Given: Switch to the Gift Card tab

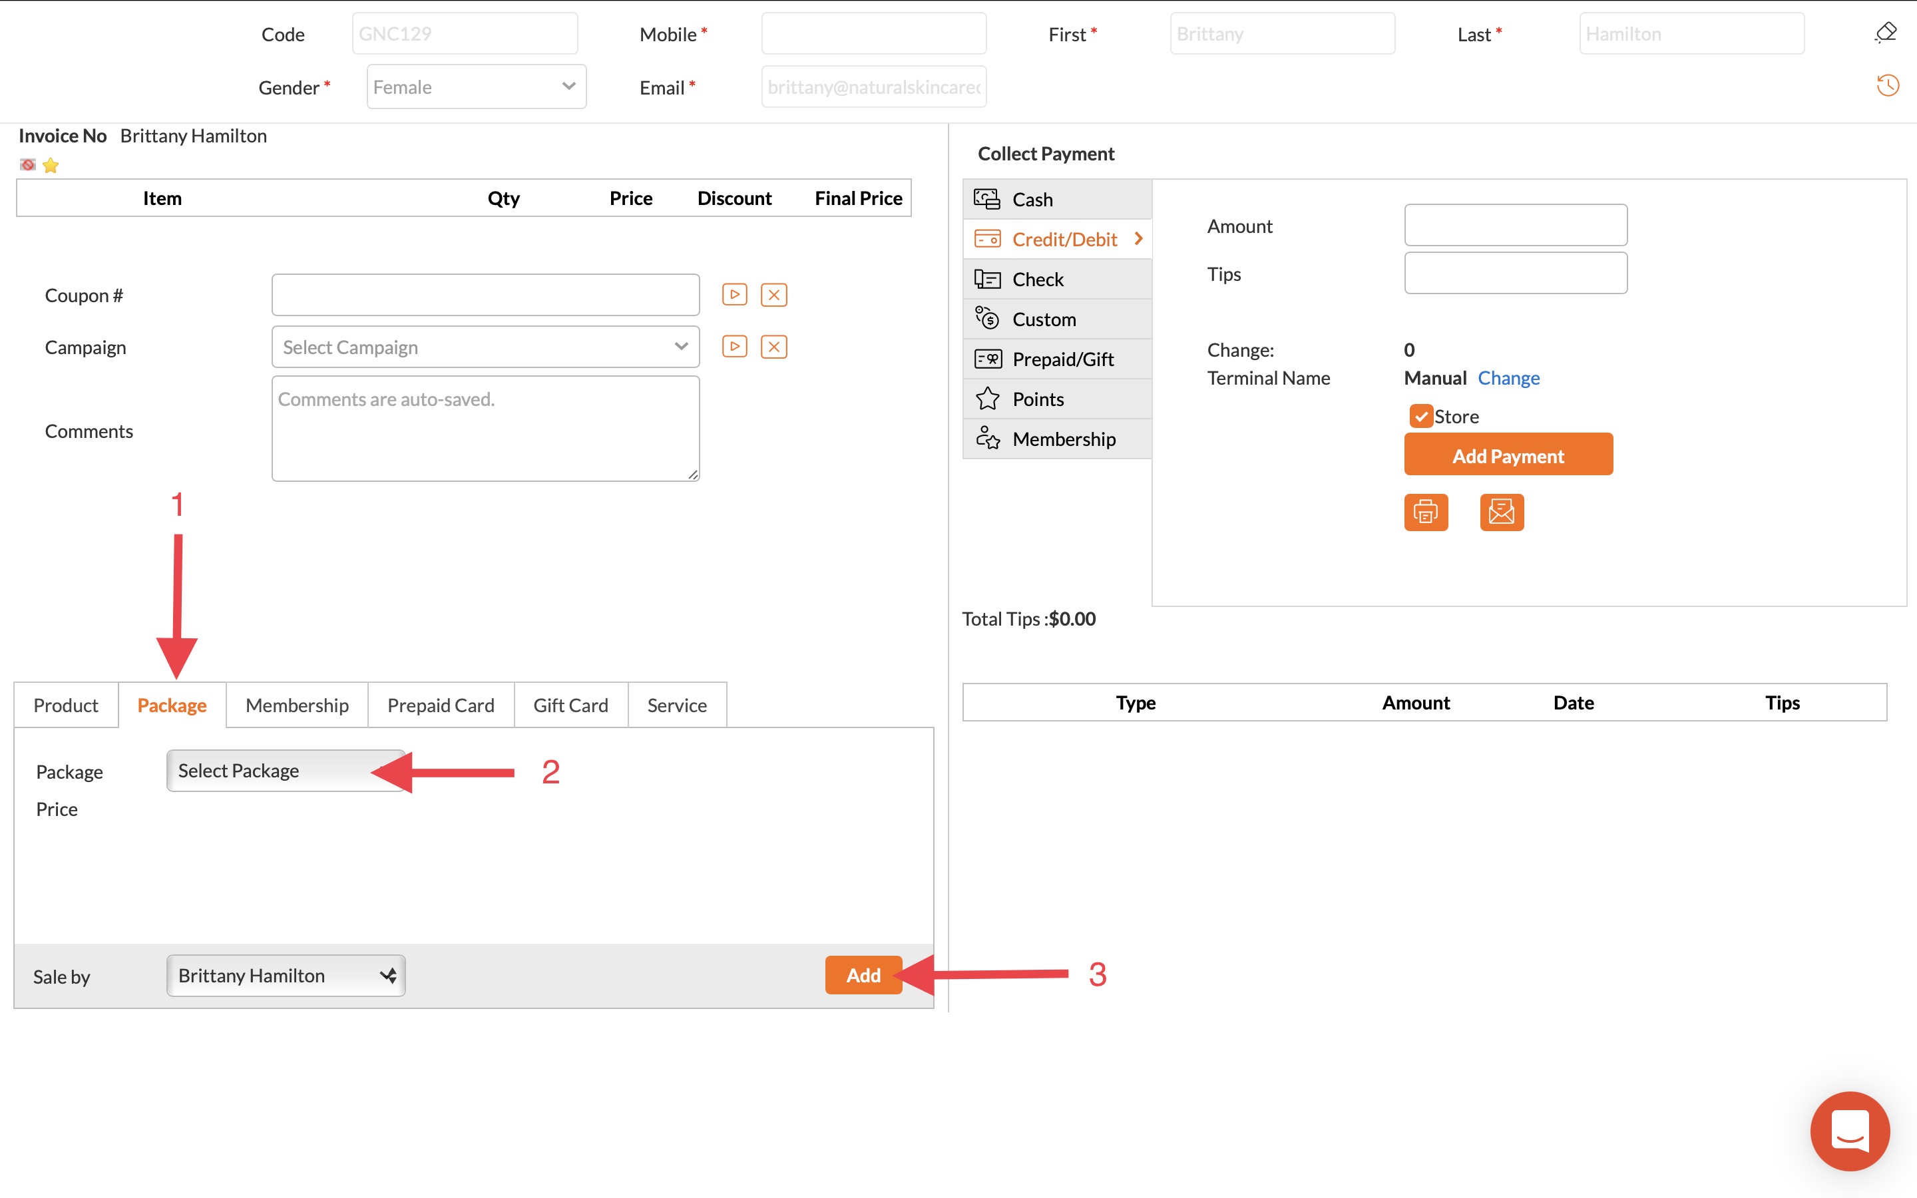Looking at the screenshot, I should click(x=570, y=704).
